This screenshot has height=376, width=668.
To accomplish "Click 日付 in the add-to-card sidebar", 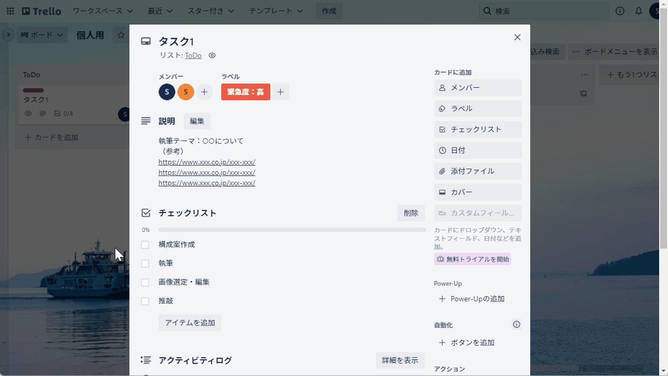I will tap(478, 150).
